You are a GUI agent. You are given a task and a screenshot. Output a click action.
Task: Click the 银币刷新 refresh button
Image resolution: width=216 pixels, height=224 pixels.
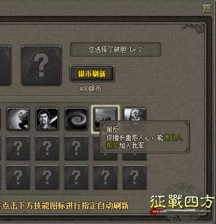pyautogui.click(x=92, y=74)
